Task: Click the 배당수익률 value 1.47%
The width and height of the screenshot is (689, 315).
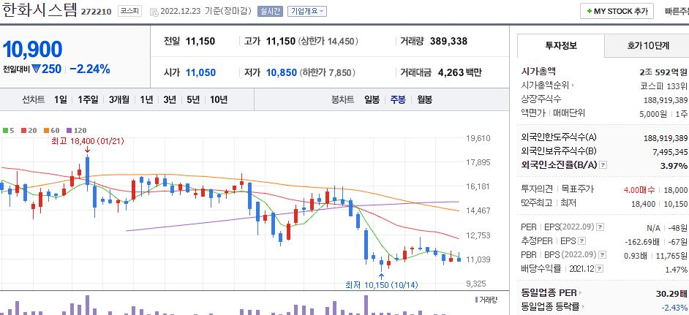Action: 677,269
